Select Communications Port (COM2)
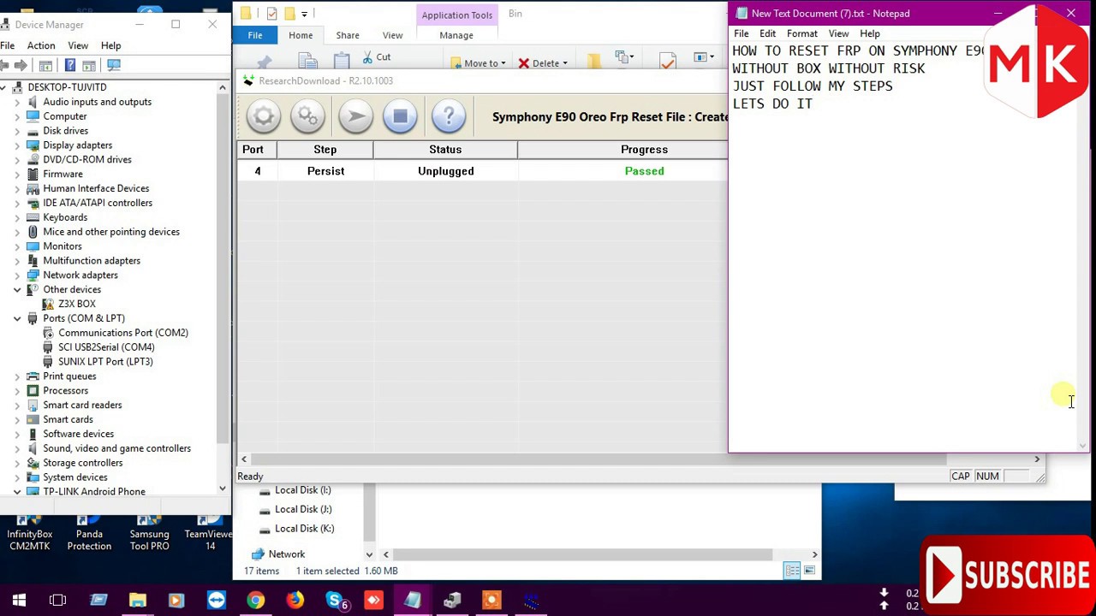Screen dimensions: 1096x616 [x=123, y=333]
